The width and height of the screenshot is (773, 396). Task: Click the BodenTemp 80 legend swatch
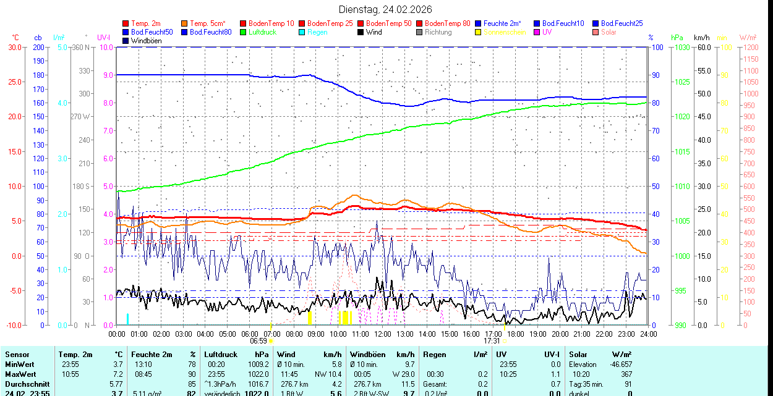(419, 23)
